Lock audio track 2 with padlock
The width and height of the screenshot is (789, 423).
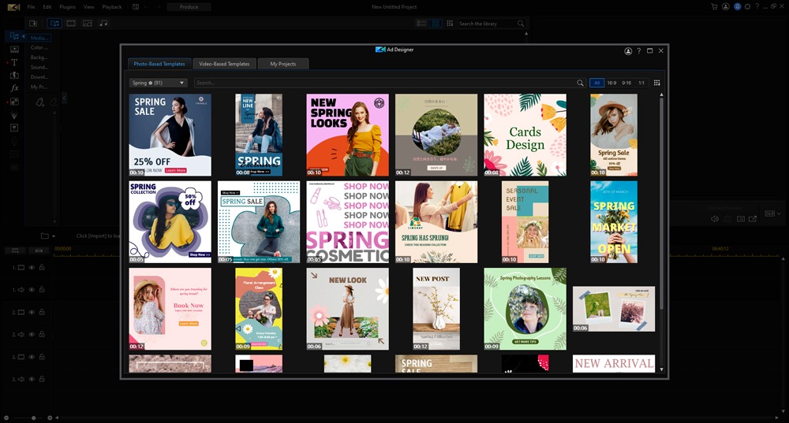(42, 334)
